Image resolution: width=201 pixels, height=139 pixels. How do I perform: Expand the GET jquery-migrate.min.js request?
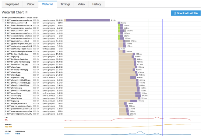tap(5, 44)
